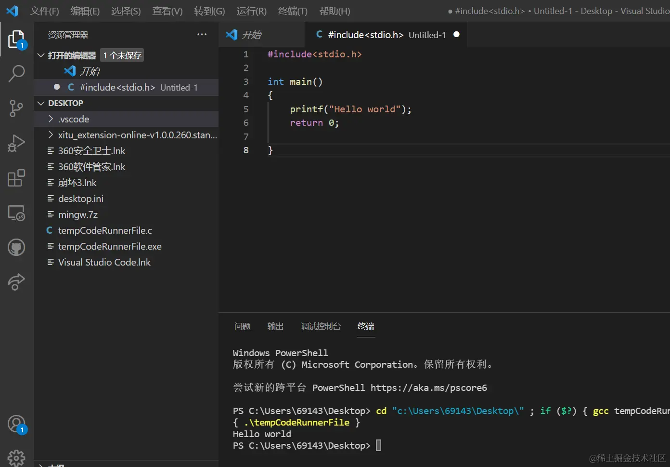The height and width of the screenshot is (467, 670).
Task: Click the Live Share arrow icon
Action: pos(16,282)
